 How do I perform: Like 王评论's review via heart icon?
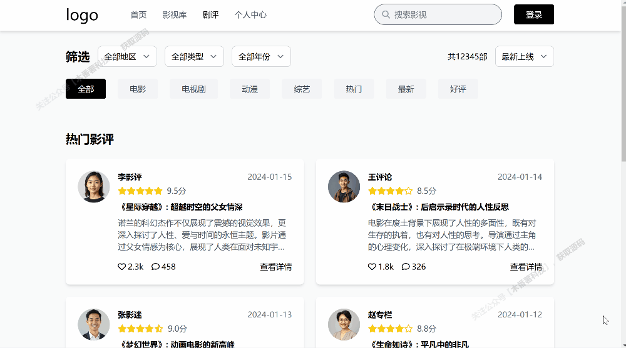click(372, 267)
